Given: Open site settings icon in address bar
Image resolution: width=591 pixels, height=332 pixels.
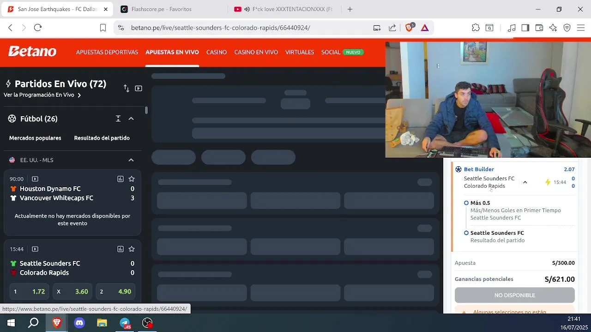Looking at the screenshot, I should click(121, 28).
